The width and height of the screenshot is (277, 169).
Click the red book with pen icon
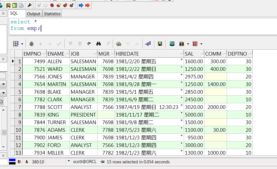click(72, 5)
